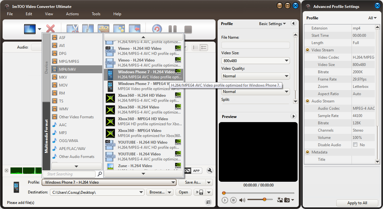The height and width of the screenshot is (209, 383).
Task: Click the toolbar icon with red left arrow
Action: point(135,29)
